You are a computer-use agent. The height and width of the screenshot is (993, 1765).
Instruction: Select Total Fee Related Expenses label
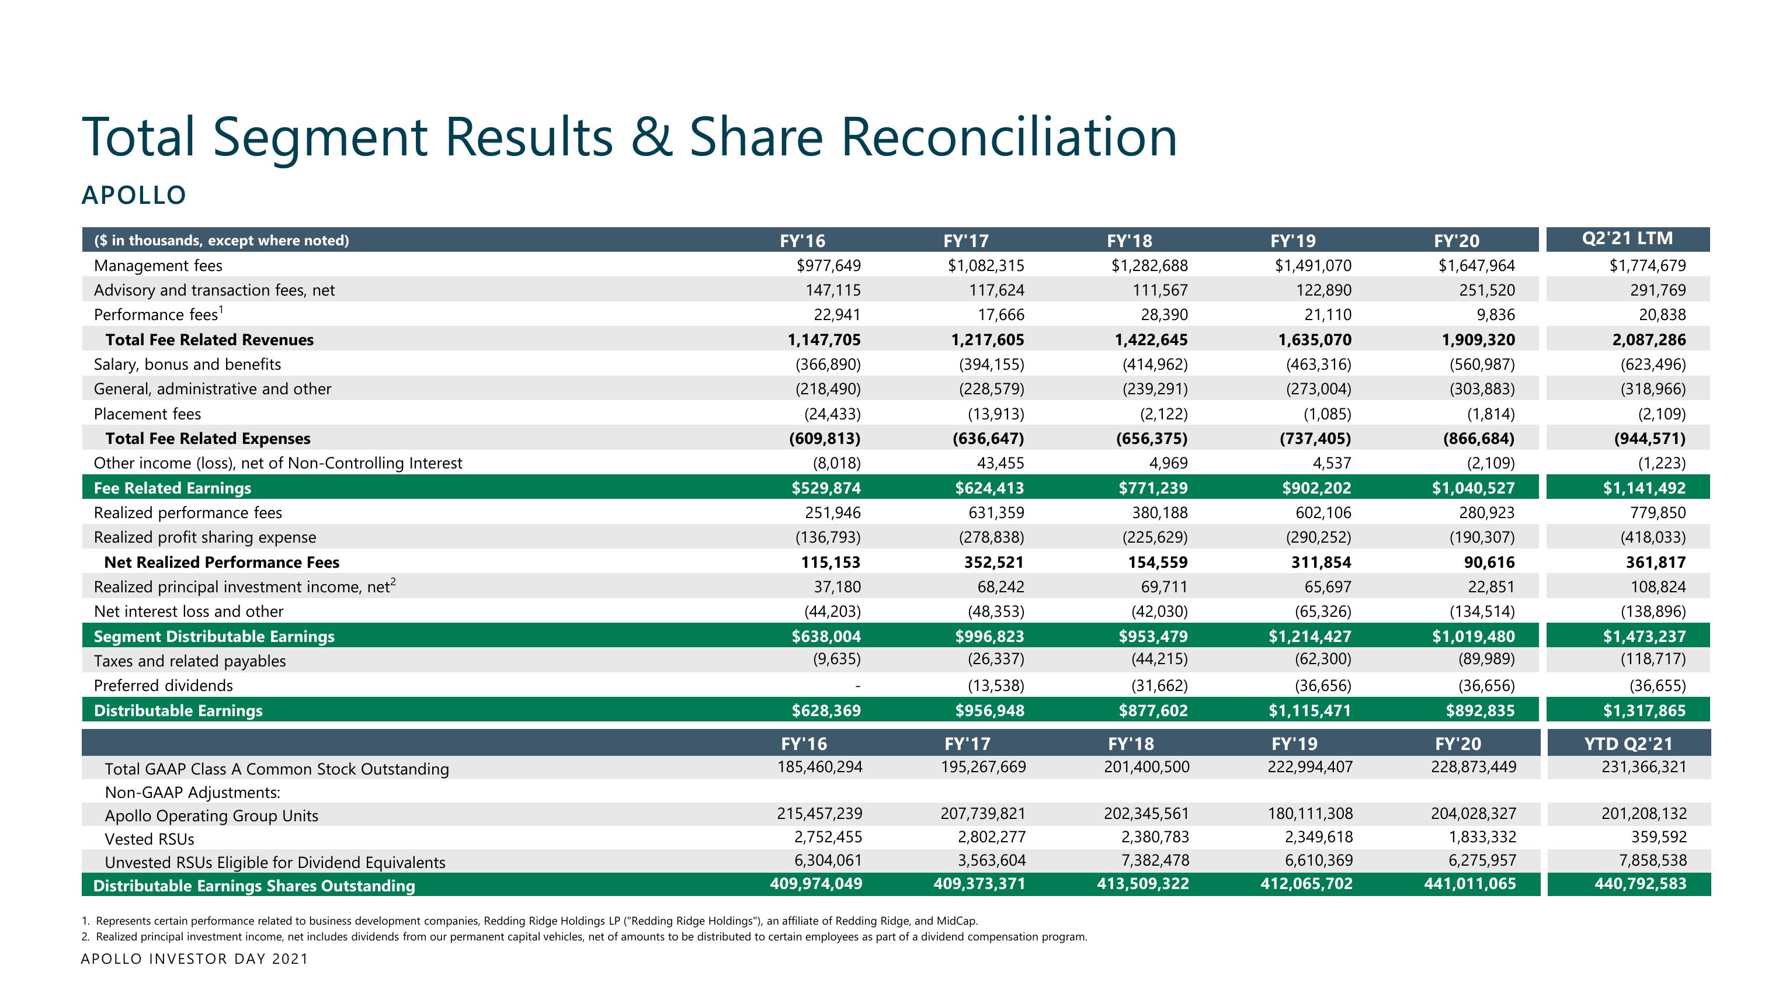(x=207, y=439)
